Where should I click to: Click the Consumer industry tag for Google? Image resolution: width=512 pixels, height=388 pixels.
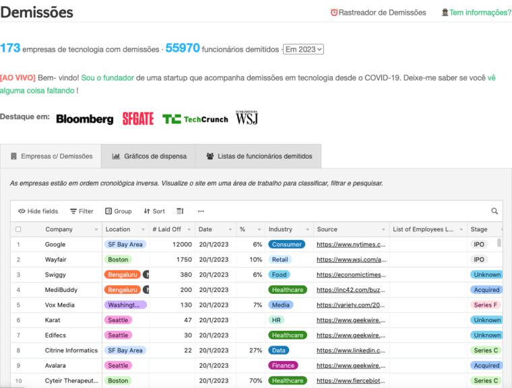tap(287, 245)
